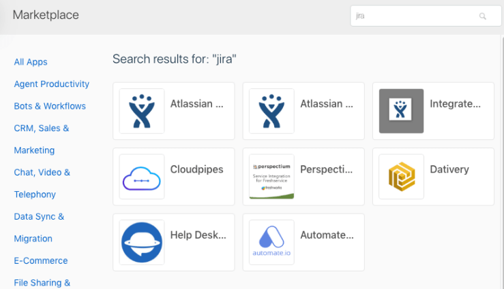Image resolution: width=504 pixels, height=289 pixels.
Task: Browse the Bots & Workflows category
Action: [x=50, y=106]
